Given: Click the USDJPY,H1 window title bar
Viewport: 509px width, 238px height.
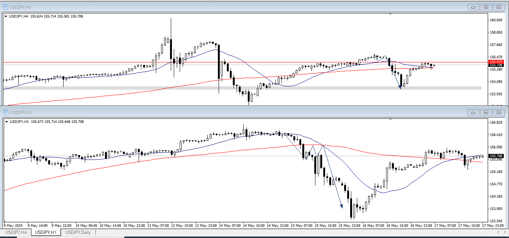Looking at the screenshot, I should tap(224, 112).
